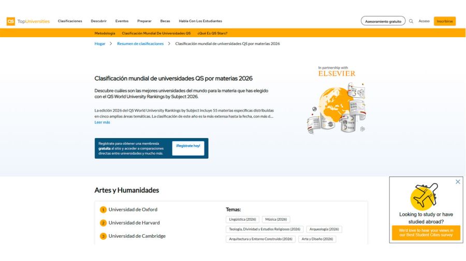Open the Clasificaciones menu
466x261 pixels.
pyautogui.click(x=70, y=21)
